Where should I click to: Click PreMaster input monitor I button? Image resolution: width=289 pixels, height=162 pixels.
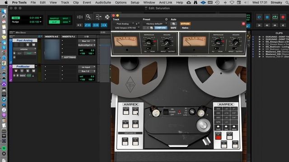pos(22,71)
